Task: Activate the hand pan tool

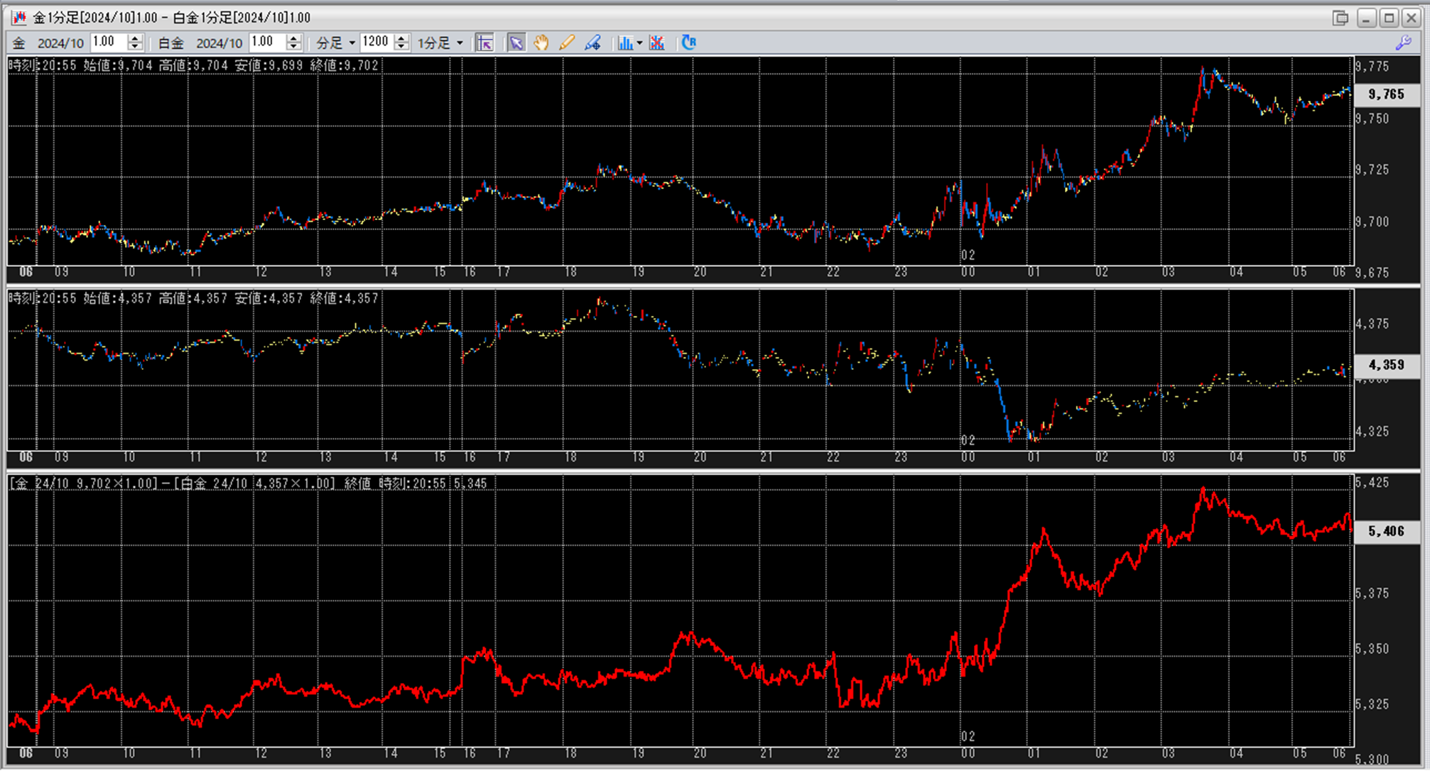Action: point(541,43)
